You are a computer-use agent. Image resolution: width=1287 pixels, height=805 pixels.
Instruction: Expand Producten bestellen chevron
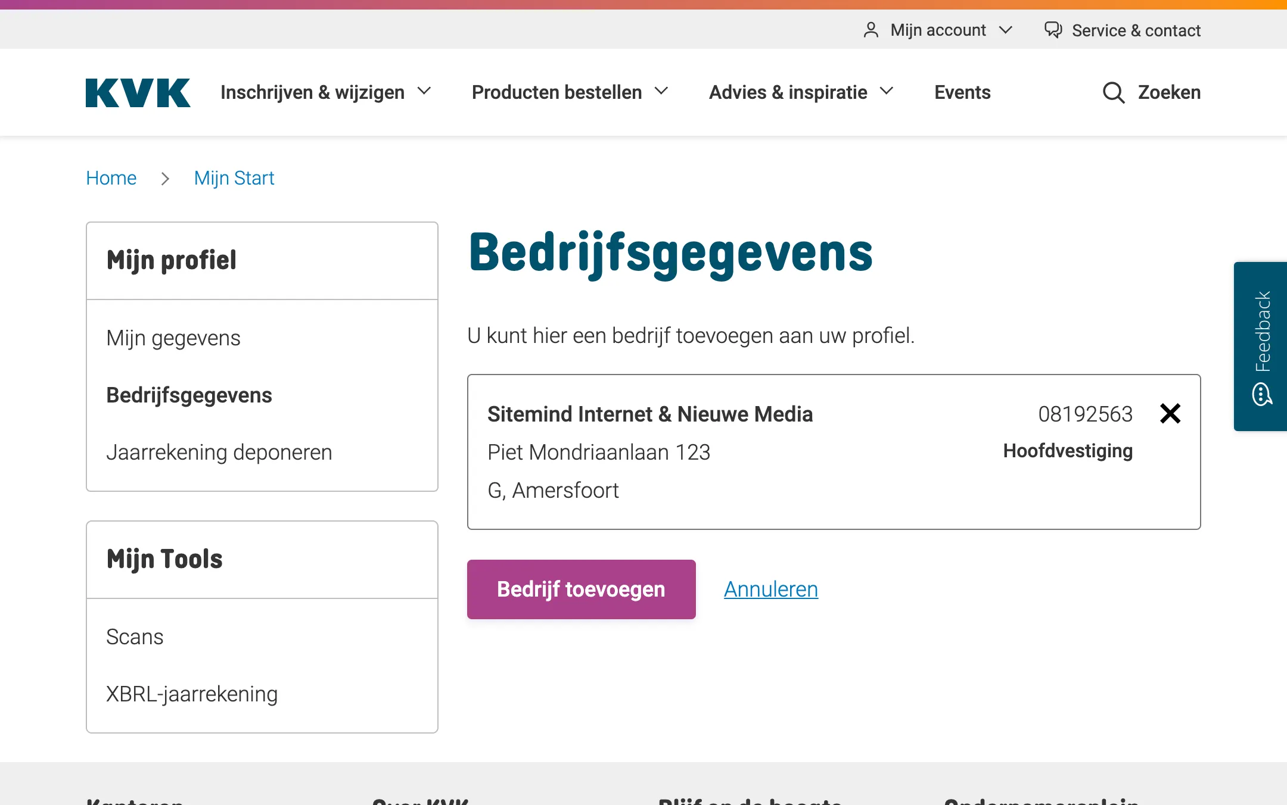point(661,92)
